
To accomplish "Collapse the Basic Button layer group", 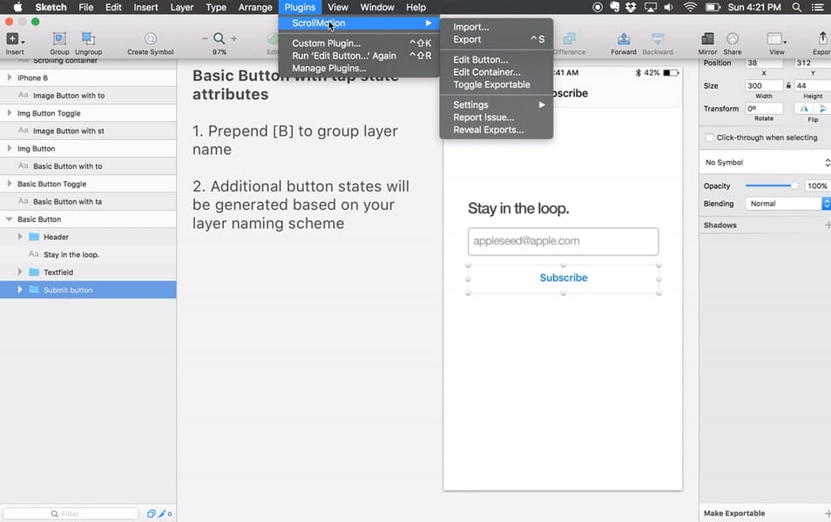I will pos(9,218).
